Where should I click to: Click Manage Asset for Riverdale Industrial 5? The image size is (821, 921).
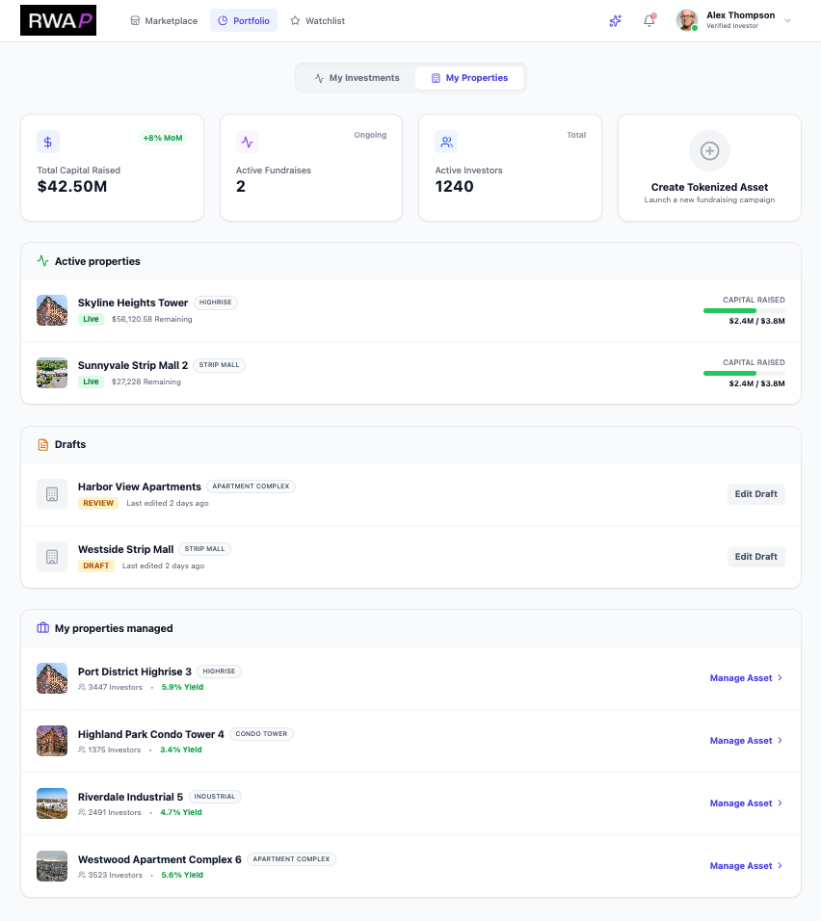741,803
